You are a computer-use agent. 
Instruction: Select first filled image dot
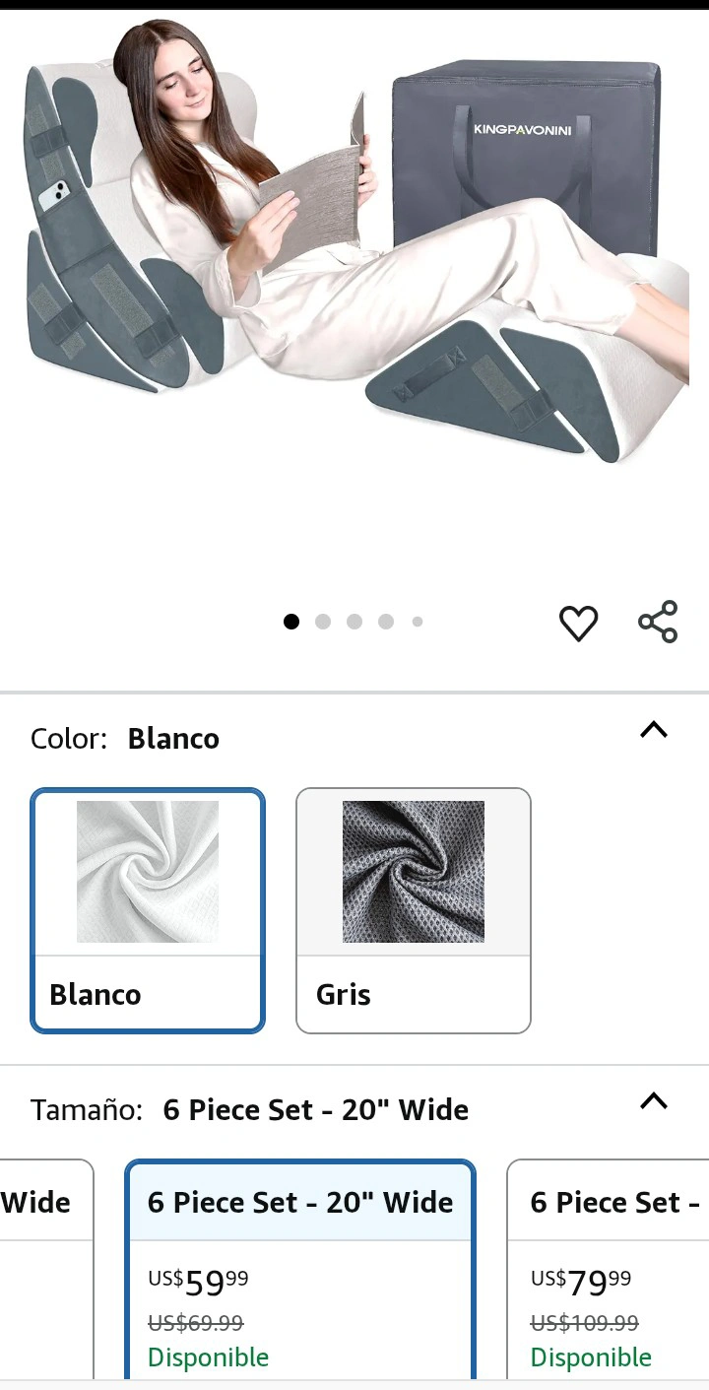(x=291, y=622)
